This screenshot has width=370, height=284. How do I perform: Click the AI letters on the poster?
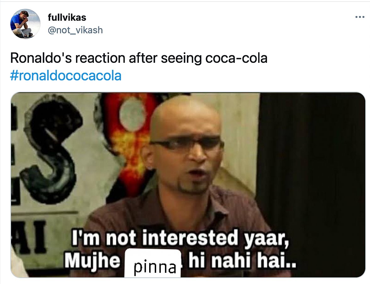[x=30, y=237]
